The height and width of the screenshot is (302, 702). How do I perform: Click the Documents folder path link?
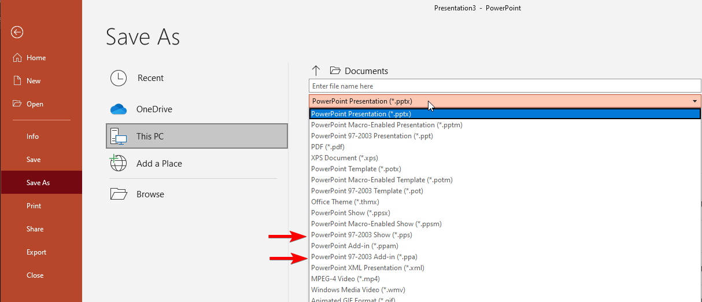(x=366, y=71)
